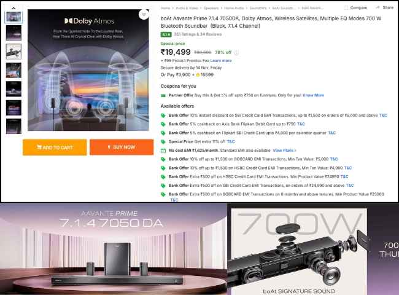Click the Buy Now button
Image resolution: width=399 pixels, height=295 pixels.
[x=122, y=147]
